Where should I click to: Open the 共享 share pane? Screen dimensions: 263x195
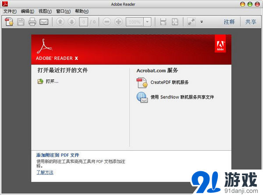coord(251,22)
